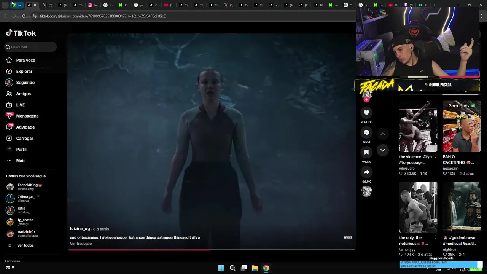The width and height of the screenshot is (487, 274).
Task: Focus the Pesquisar search field
Action: coord(30,47)
